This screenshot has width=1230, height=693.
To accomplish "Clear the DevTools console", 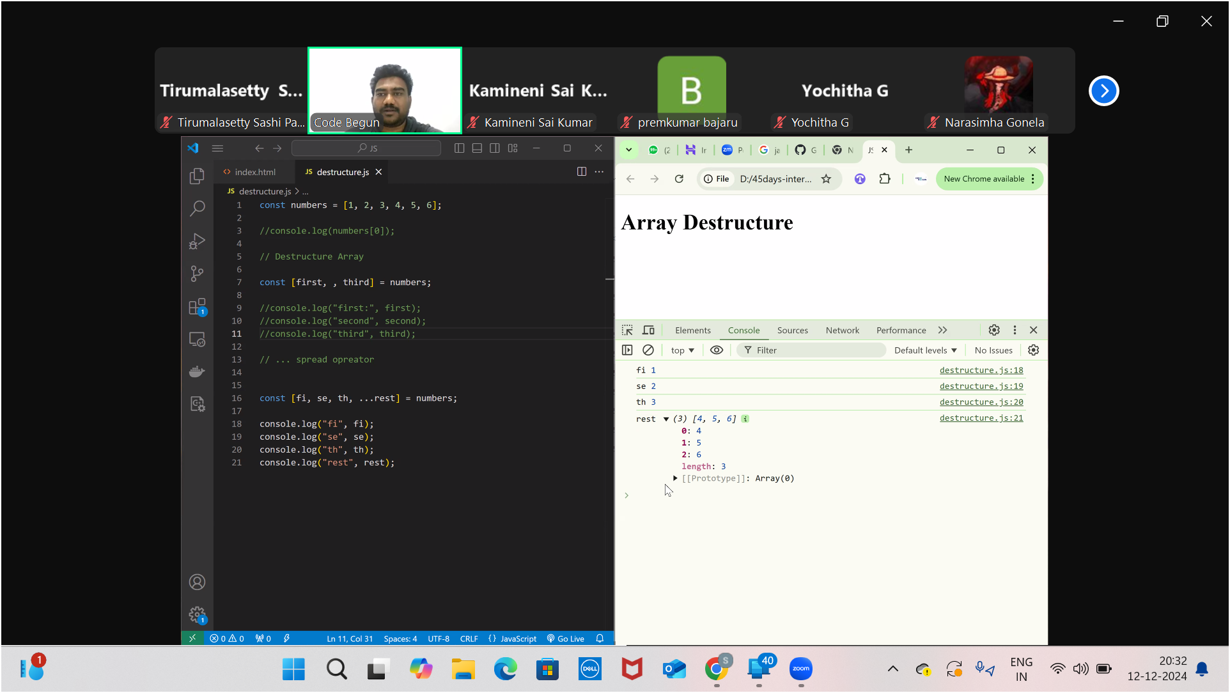I will pos(648,350).
